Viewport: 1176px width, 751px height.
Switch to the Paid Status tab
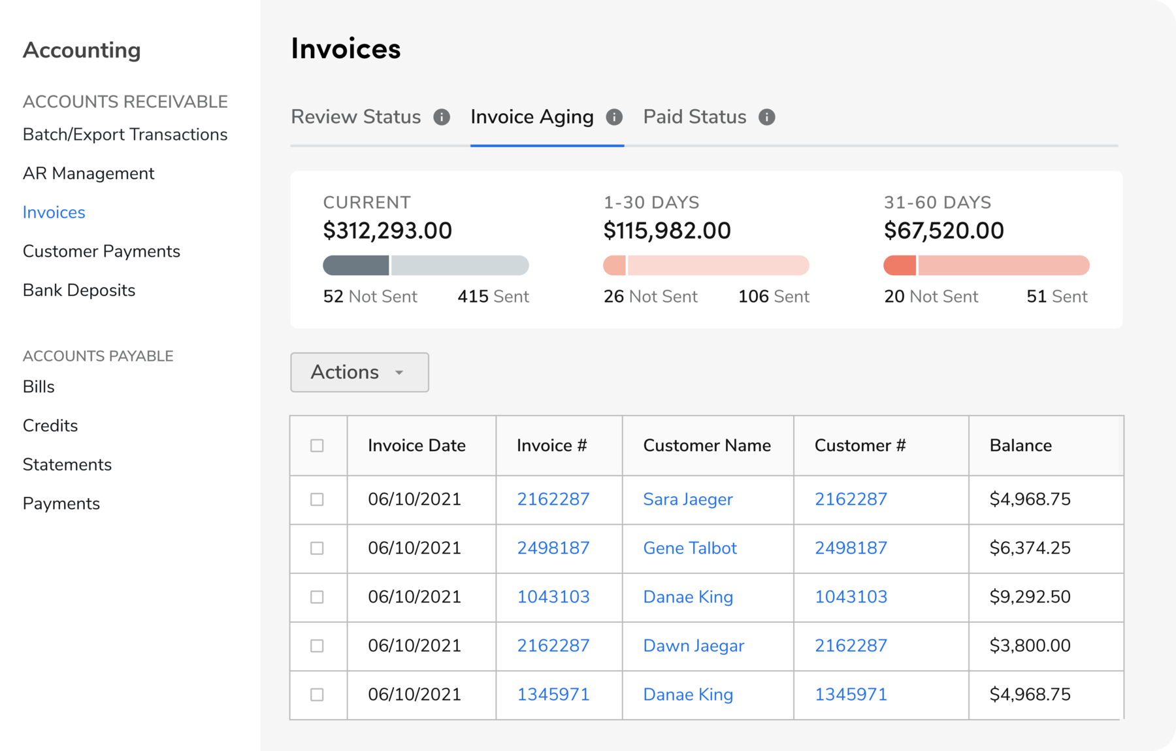(694, 116)
